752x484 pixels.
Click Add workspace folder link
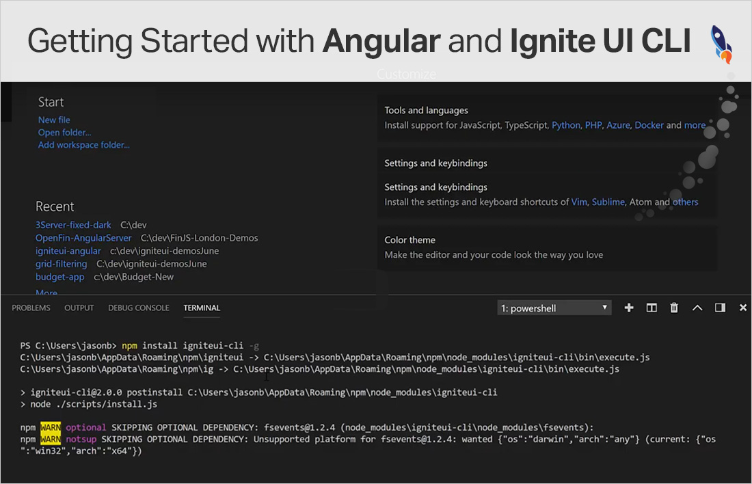(83, 145)
